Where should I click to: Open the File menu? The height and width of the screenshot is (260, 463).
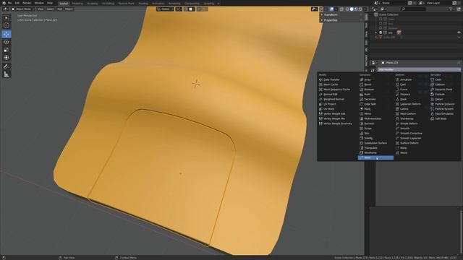click(9, 3)
